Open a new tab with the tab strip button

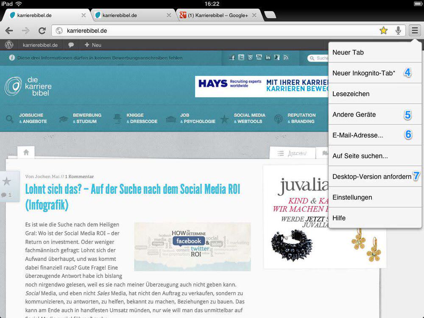coord(270,15)
